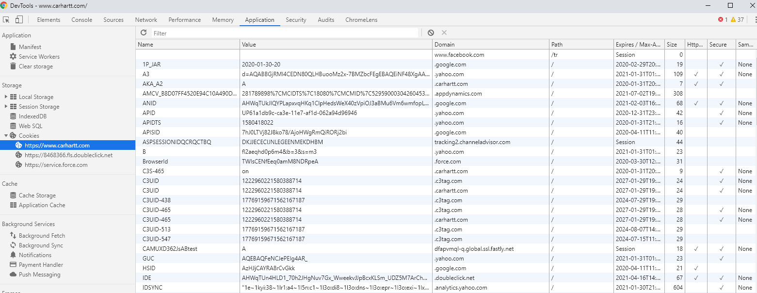Open the DevTools three-dot more menu
757x293 pixels.
(755, 20)
